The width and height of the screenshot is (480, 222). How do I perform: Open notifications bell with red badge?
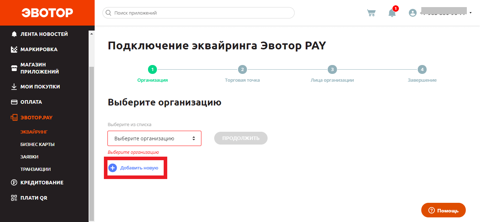pyautogui.click(x=392, y=12)
